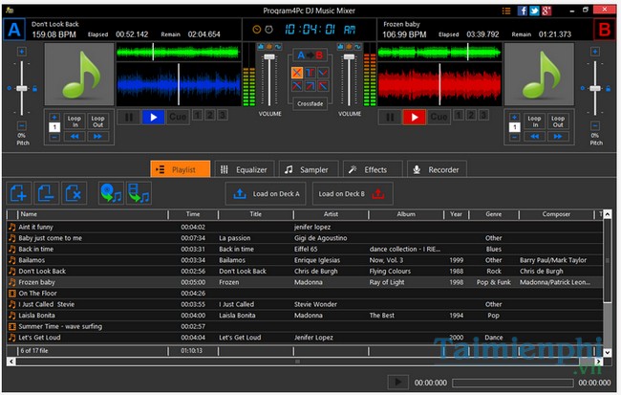
Task: Click the Deck A pitch slider handle
Action: 22,88
